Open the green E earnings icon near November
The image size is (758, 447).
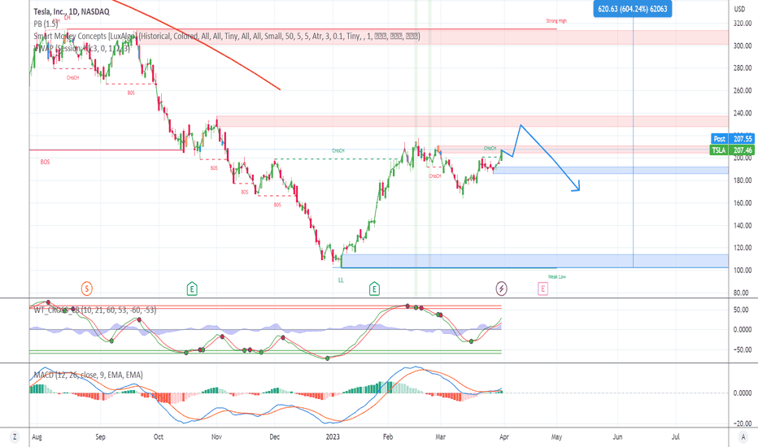coord(192,289)
